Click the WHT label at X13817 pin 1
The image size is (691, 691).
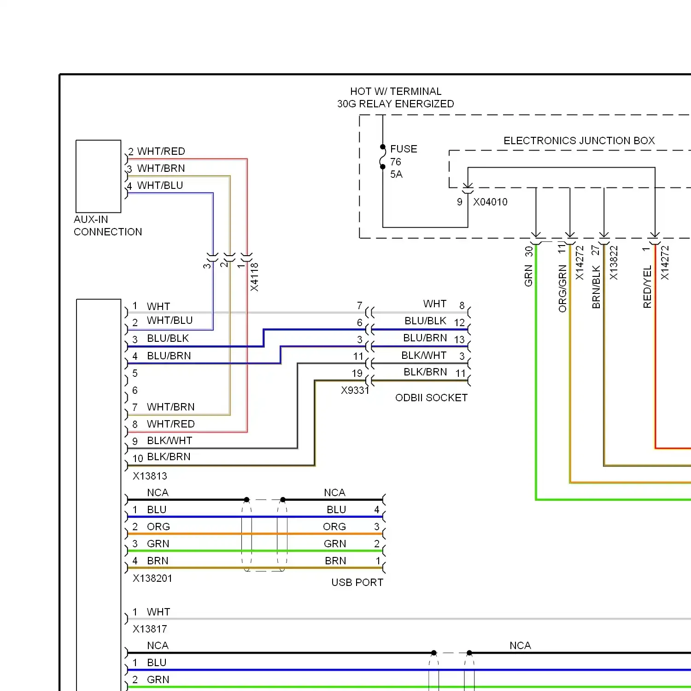click(158, 612)
